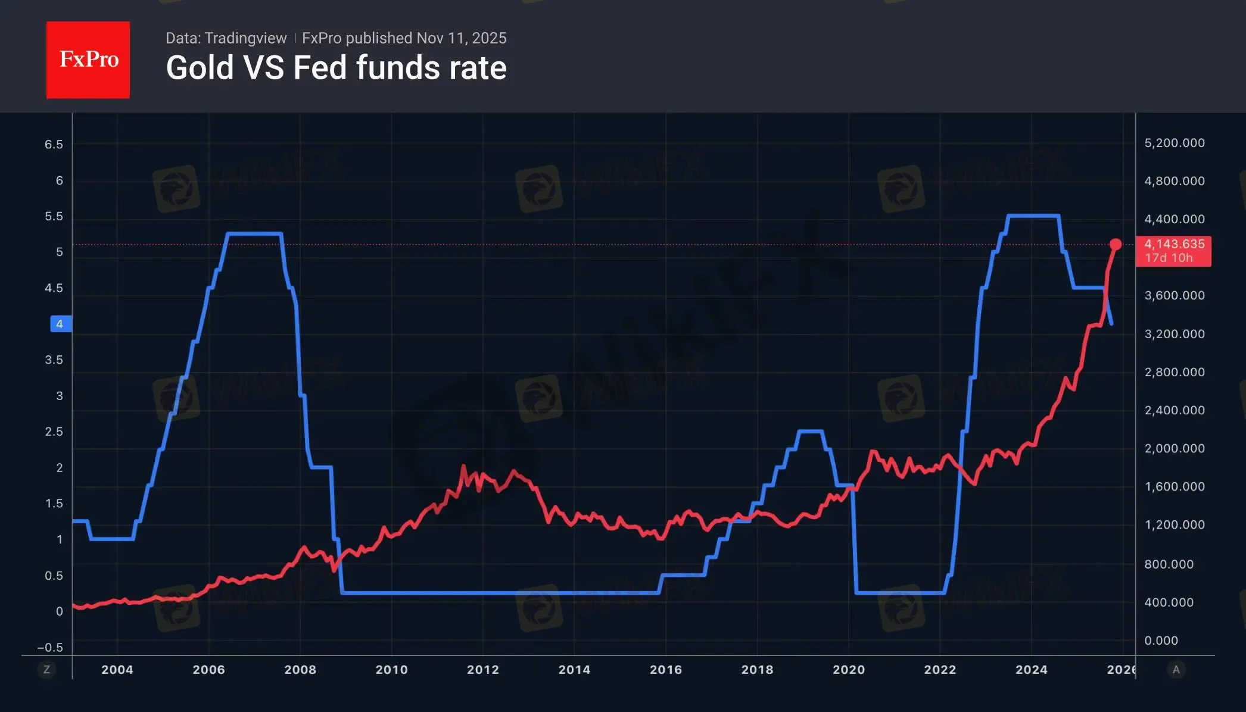Click the red gold price endpoint dot
The width and height of the screenshot is (1246, 712).
click(1116, 244)
